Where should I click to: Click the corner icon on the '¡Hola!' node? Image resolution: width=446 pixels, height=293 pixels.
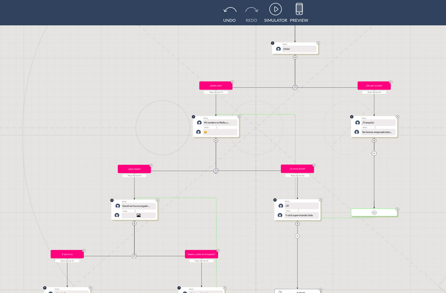tap(318, 43)
